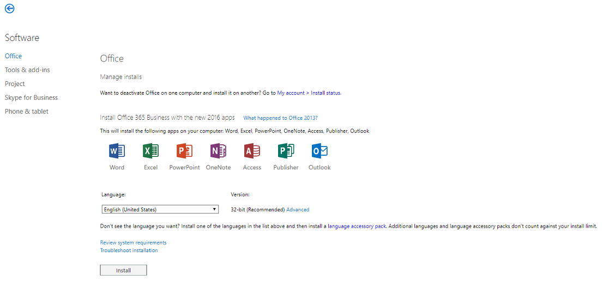Select Office in the sidebar
The width and height of the screenshot is (602, 281).
click(x=14, y=56)
